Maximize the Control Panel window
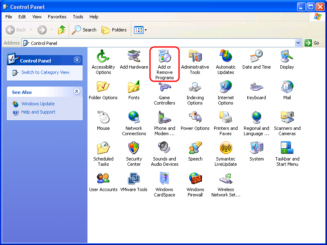Viewport: 327px width, 245px height. coord(311,7)
